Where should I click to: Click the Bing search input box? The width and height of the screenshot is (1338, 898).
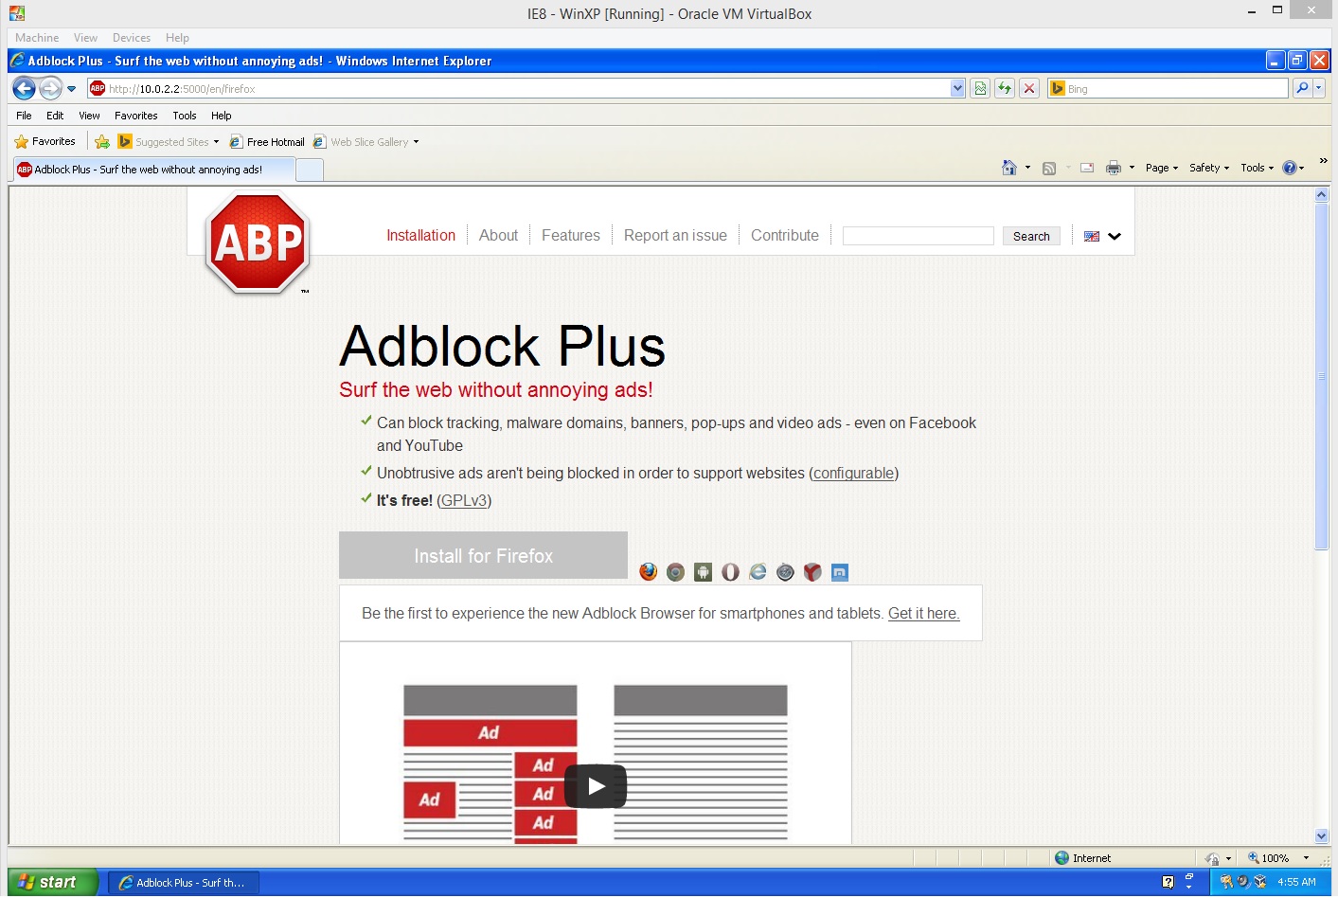(x=1168, y=88)
